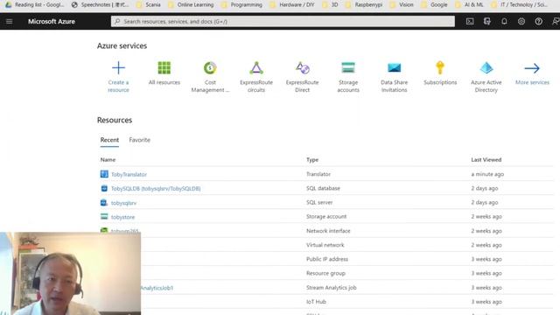Open the Directories and subscriptions filter icon
Viewport: 560px width, 315px height.
[x=486, y=21]
